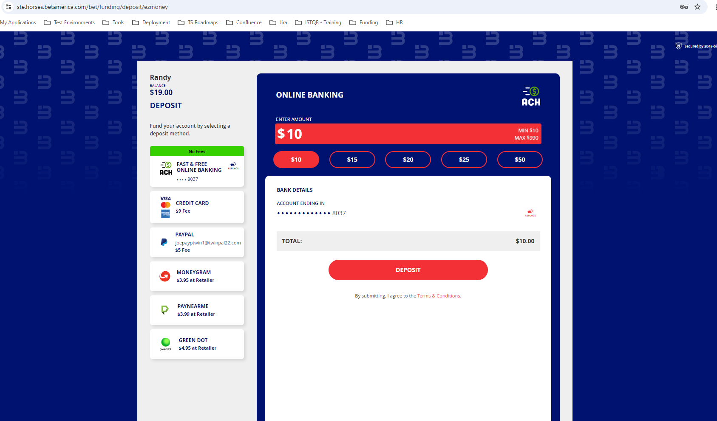This screenshot has width=717, height=421.
Task: Choose MoneyGram deposit method
Action: coord(197,276)
